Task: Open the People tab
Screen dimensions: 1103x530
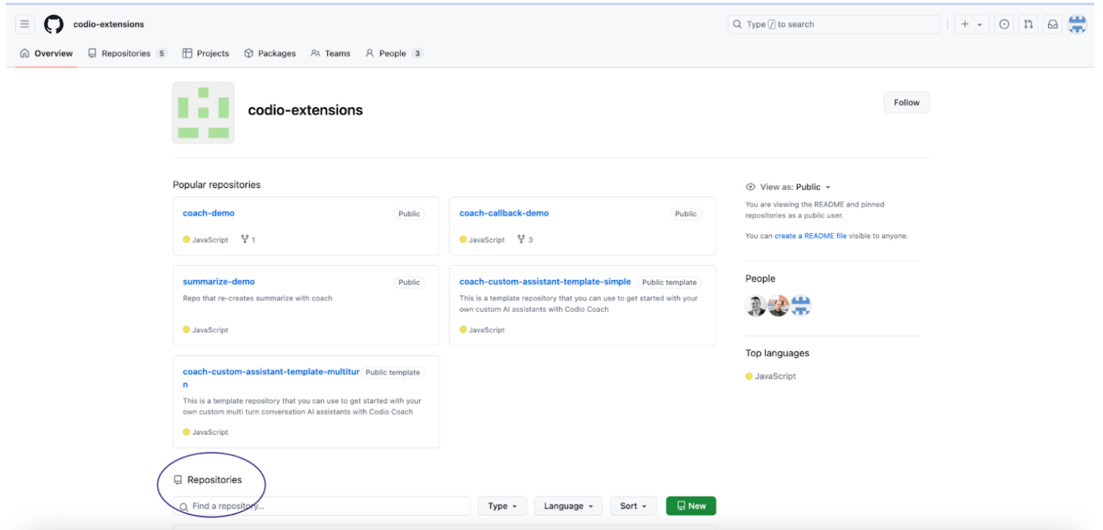Action: pos(393,54)
